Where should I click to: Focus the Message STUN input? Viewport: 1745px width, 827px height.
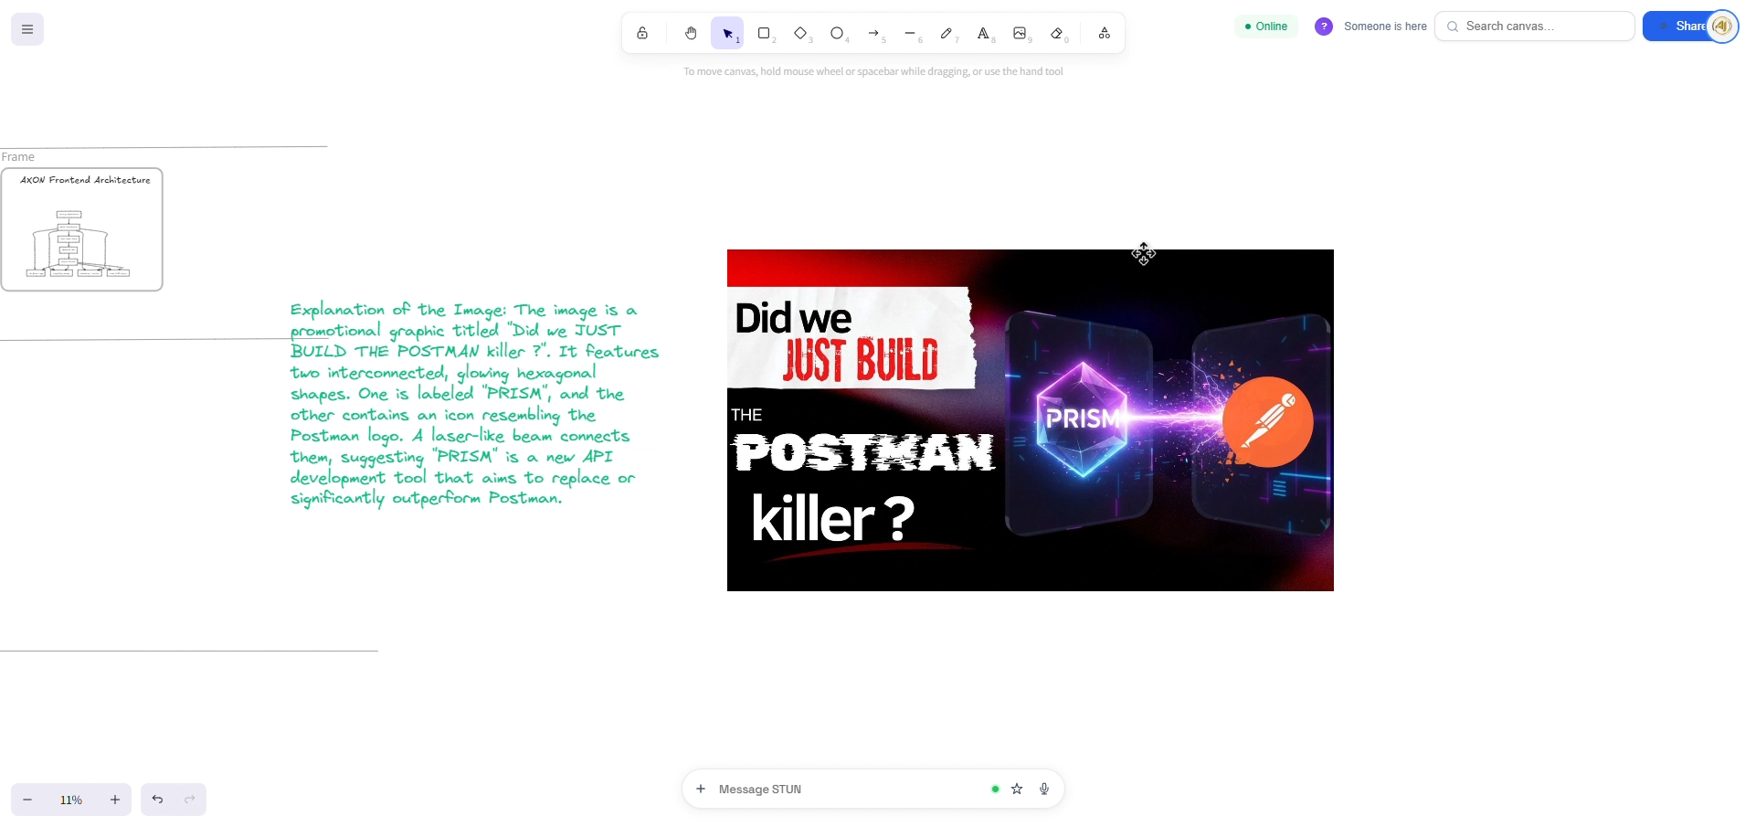(x=850, y=790)
